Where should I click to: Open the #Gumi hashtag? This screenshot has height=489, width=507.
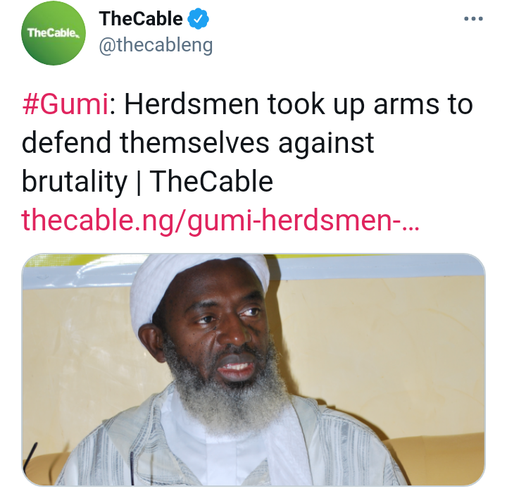pos(65,104)
